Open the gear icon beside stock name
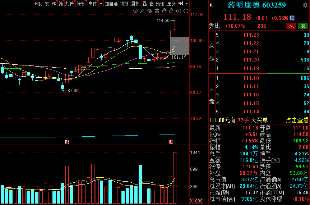 click(x=305, y=5)
